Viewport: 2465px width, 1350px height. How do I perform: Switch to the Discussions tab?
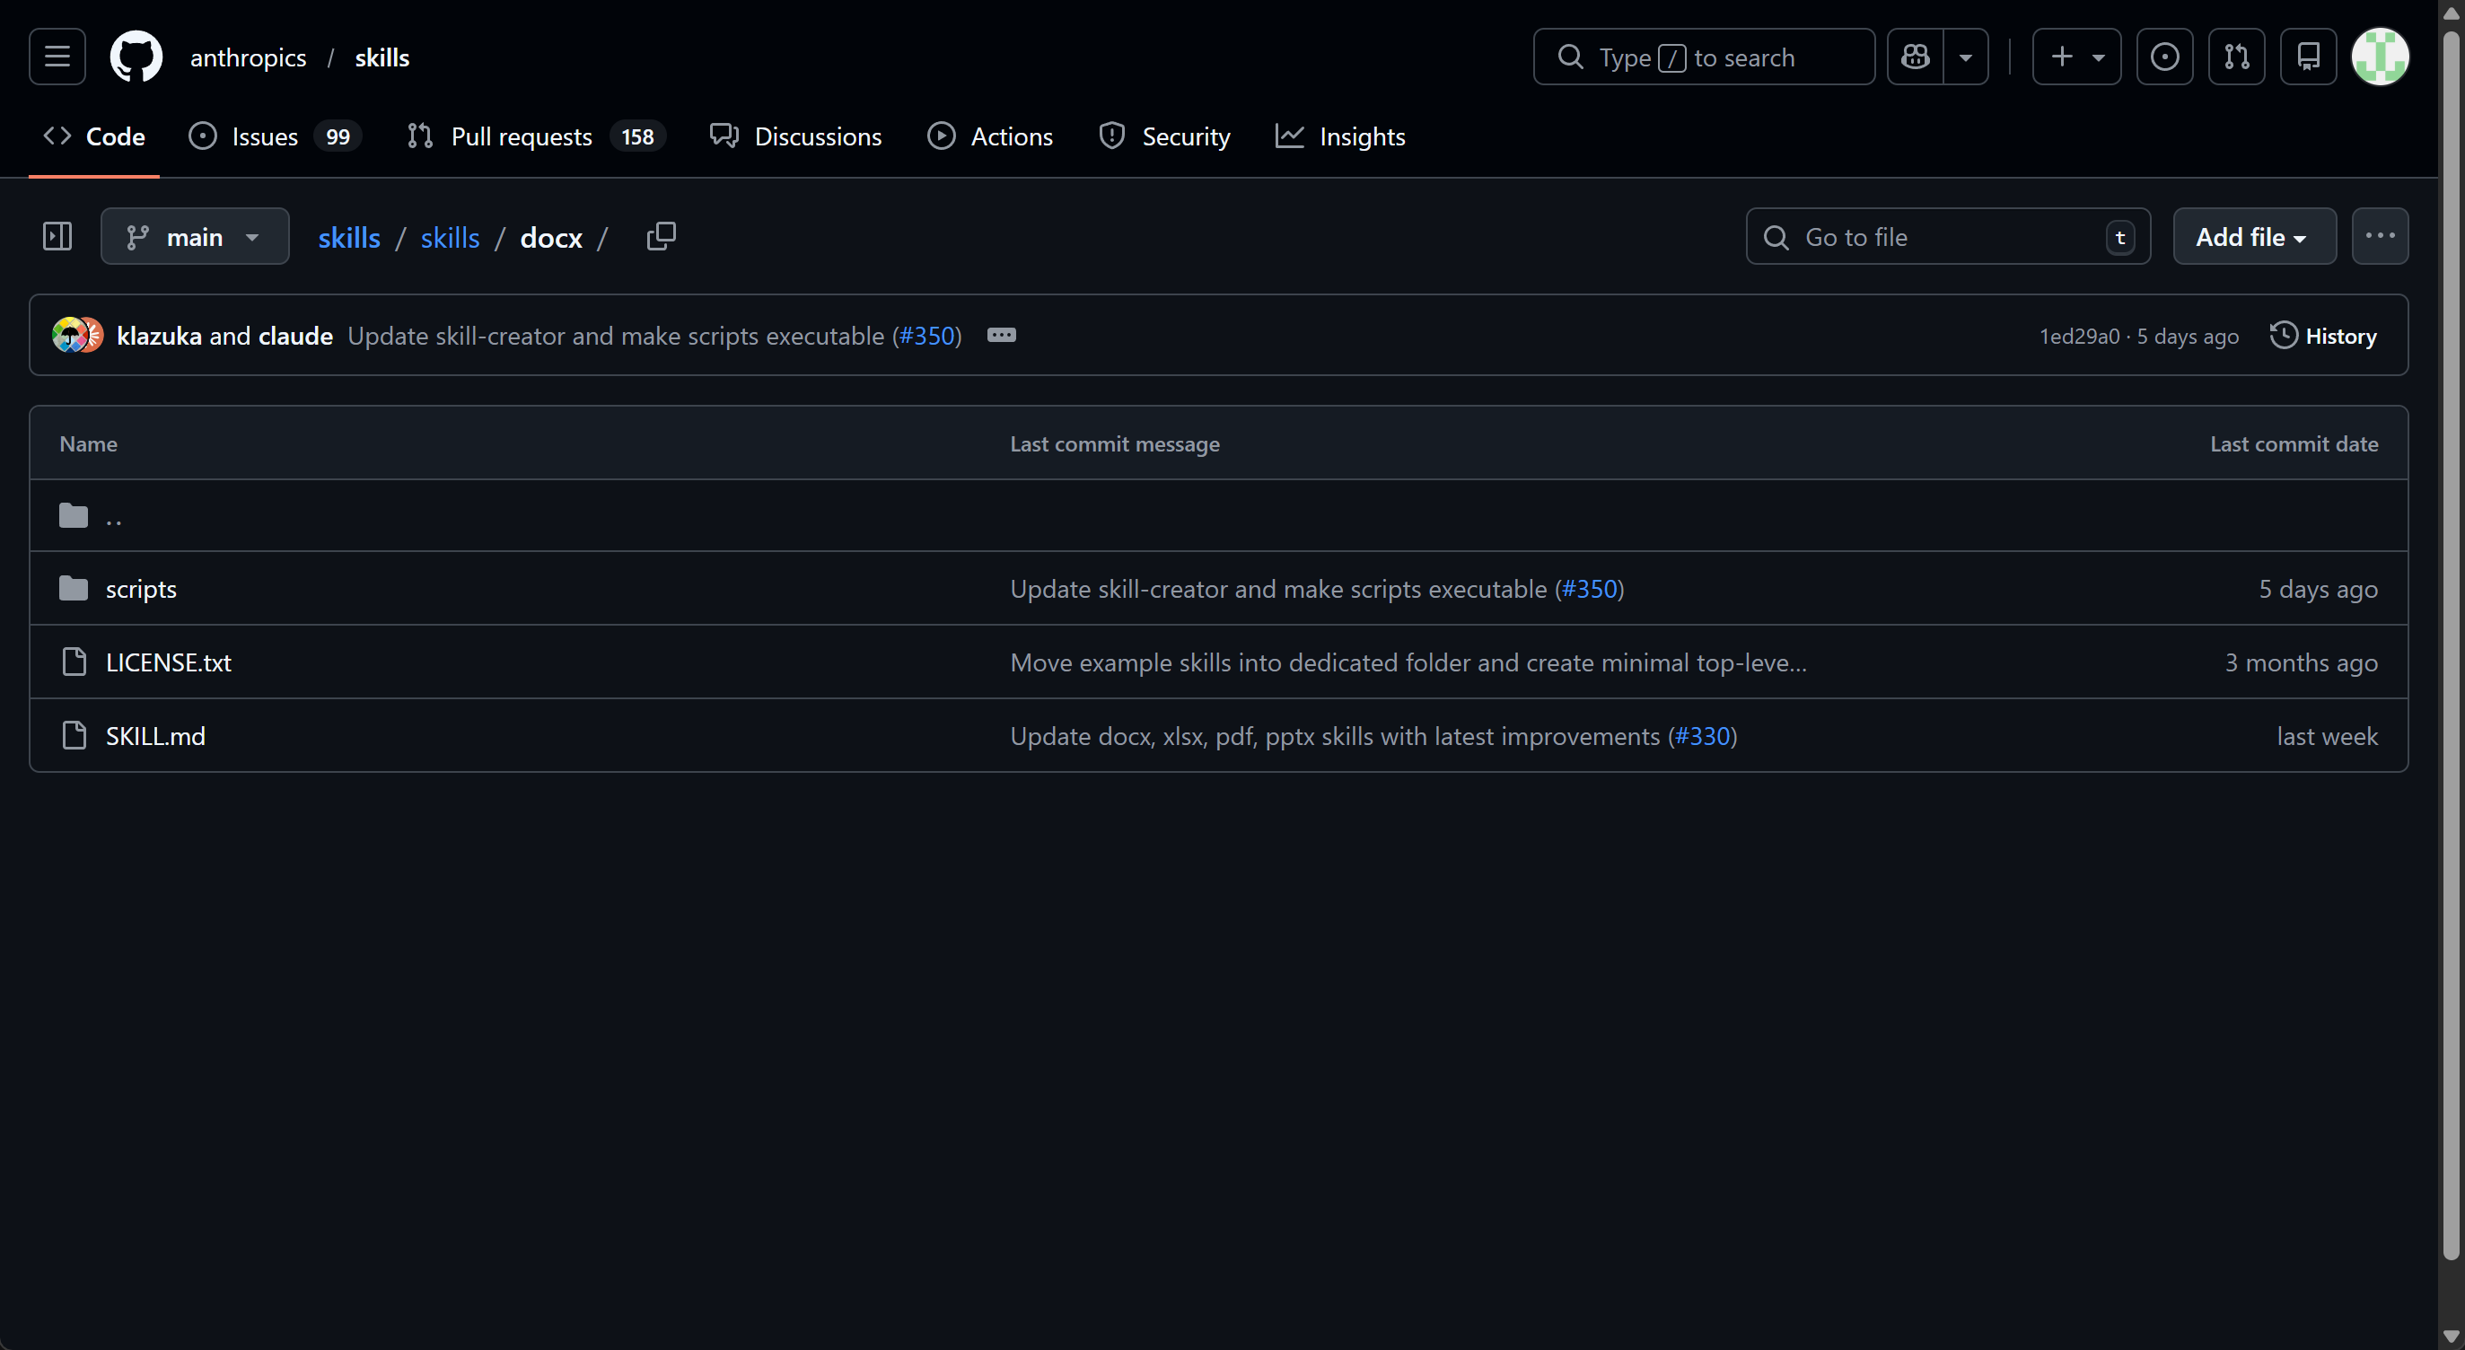[795, 136]
